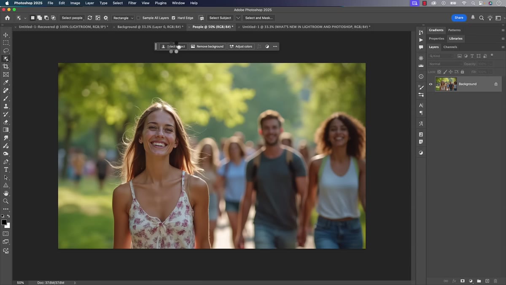Select the Crop tool
Viewport: 506px width, 285px height.
[x=6, y=67]
